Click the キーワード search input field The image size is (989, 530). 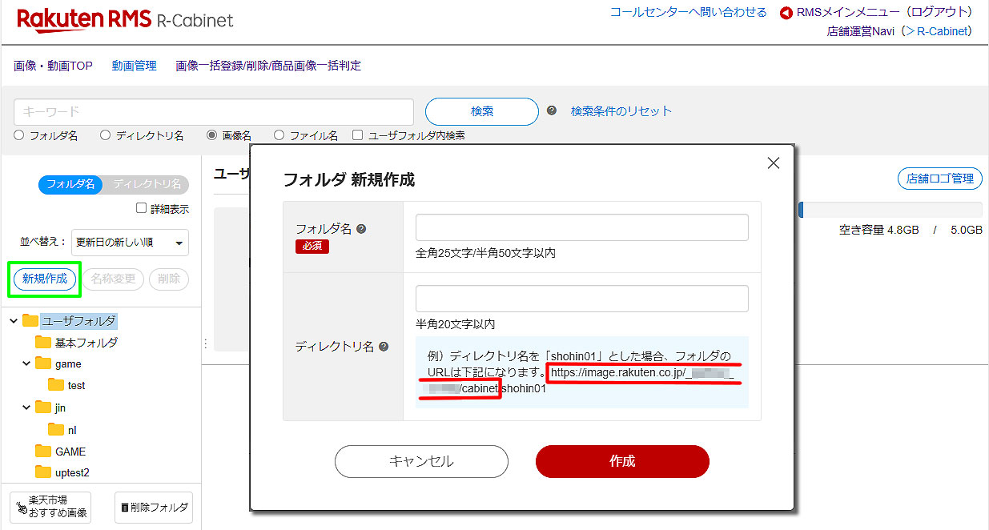[x=214, y=111]
